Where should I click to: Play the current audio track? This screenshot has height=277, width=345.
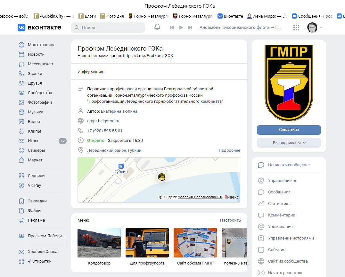[x=181, y=28]
